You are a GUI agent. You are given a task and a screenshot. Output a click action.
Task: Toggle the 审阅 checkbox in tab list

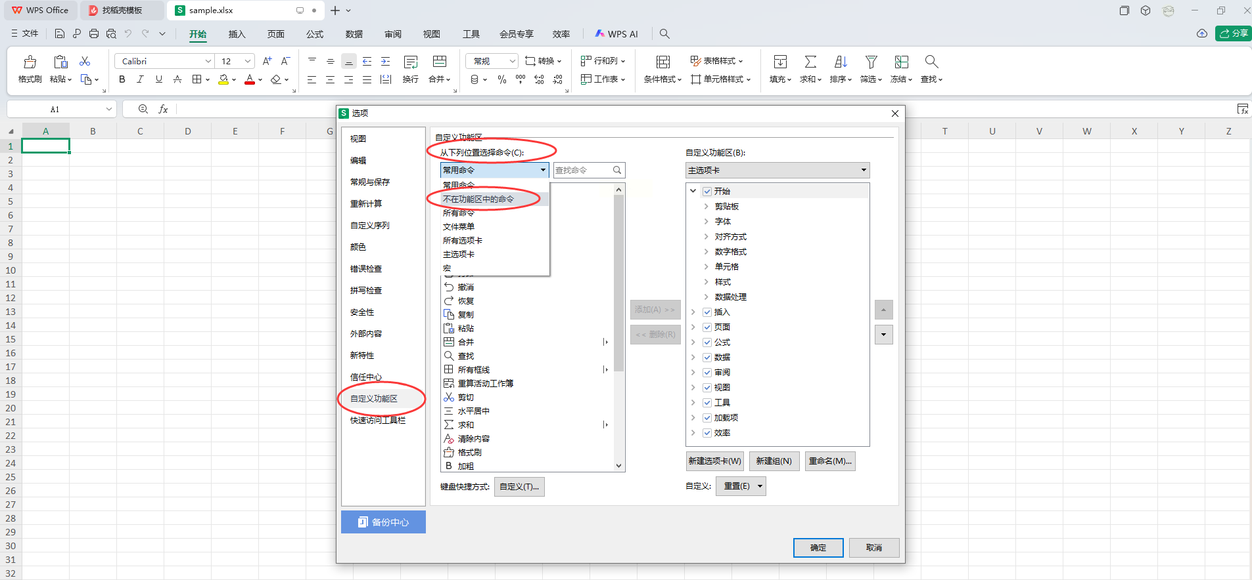pyautogui.click(x=707, y=373)
